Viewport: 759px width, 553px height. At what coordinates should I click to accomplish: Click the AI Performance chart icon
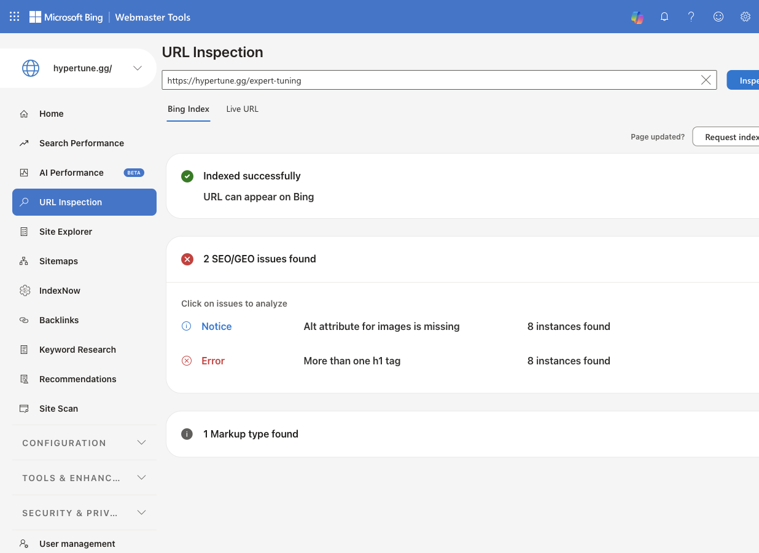click(x=24, y=173)
